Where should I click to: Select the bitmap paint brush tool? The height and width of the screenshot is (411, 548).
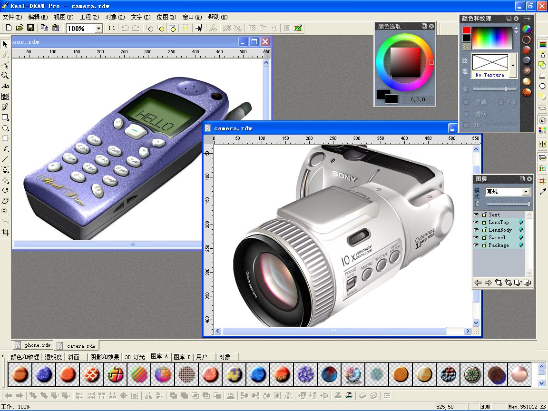(x=5, y=107)
